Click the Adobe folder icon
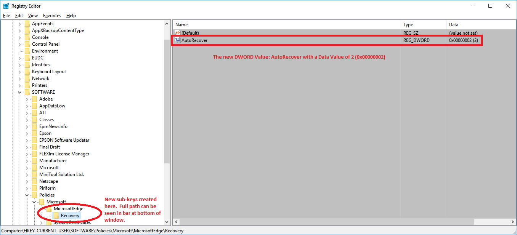 click(34, 99)
